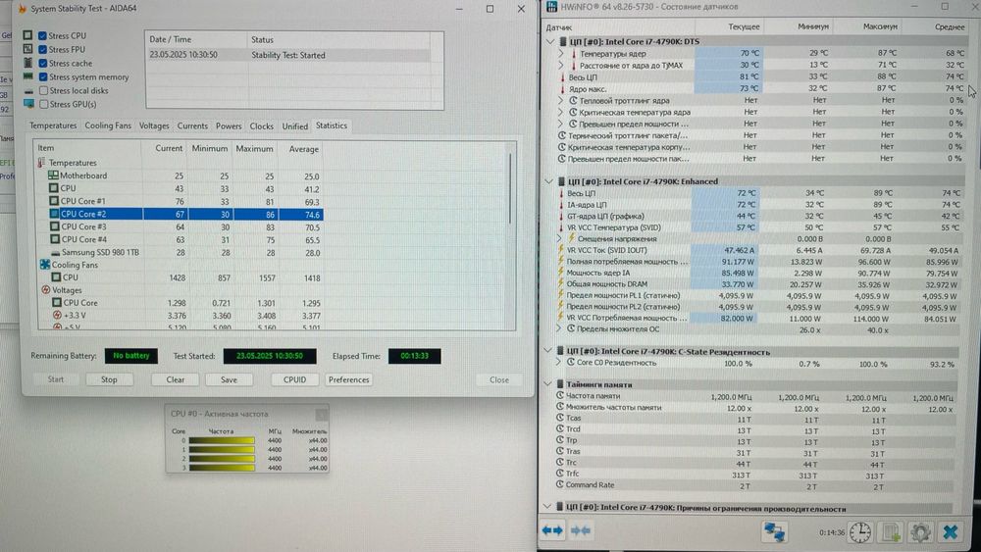The image size is (981, 552).
Task: Open HWiNFO sensor settings gear icon
Action: [x=920, y=532]
